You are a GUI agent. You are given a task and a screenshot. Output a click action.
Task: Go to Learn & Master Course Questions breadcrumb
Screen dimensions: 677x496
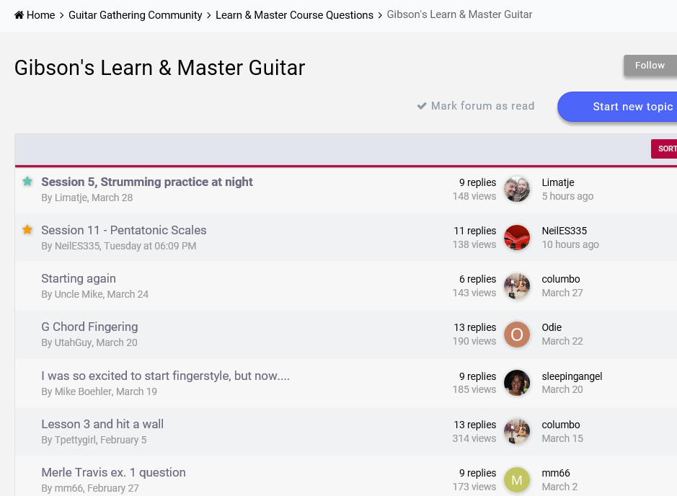[x=294, y=15]
